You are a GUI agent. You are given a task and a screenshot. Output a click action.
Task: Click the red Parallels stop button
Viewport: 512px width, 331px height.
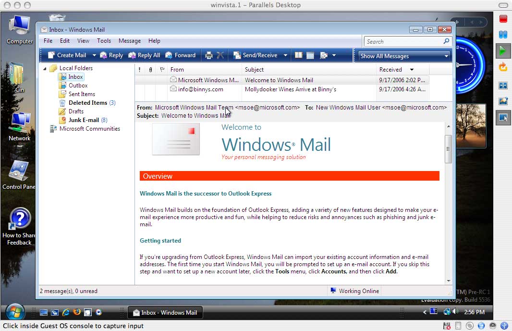click(x=503, y=19)
